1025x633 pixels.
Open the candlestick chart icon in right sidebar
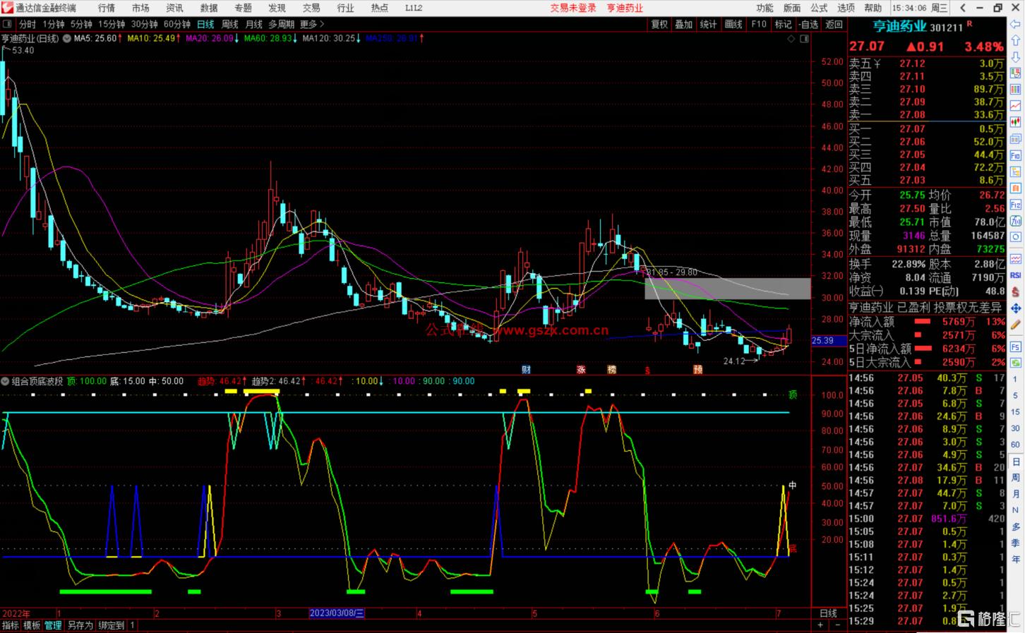point(1015,121)
